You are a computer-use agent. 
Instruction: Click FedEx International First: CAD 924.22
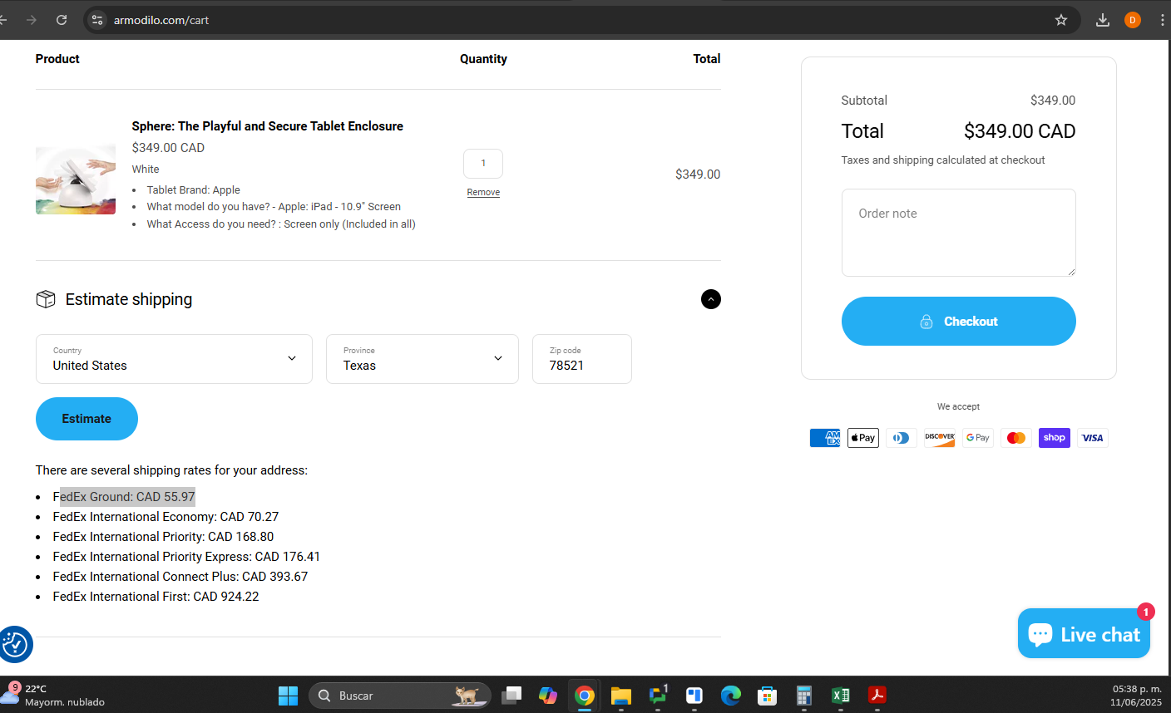[156, 597]
